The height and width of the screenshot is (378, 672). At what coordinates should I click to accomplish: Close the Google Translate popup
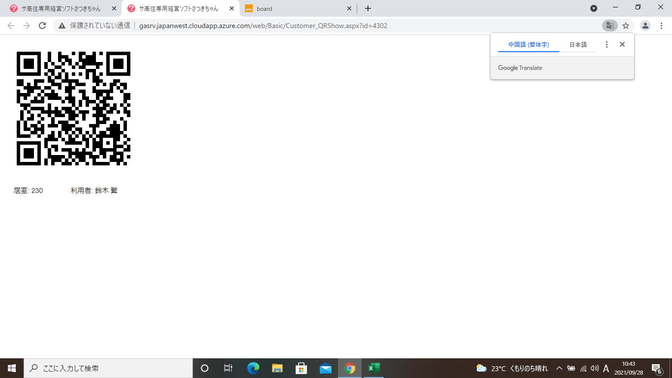click(x=622, y=44)
